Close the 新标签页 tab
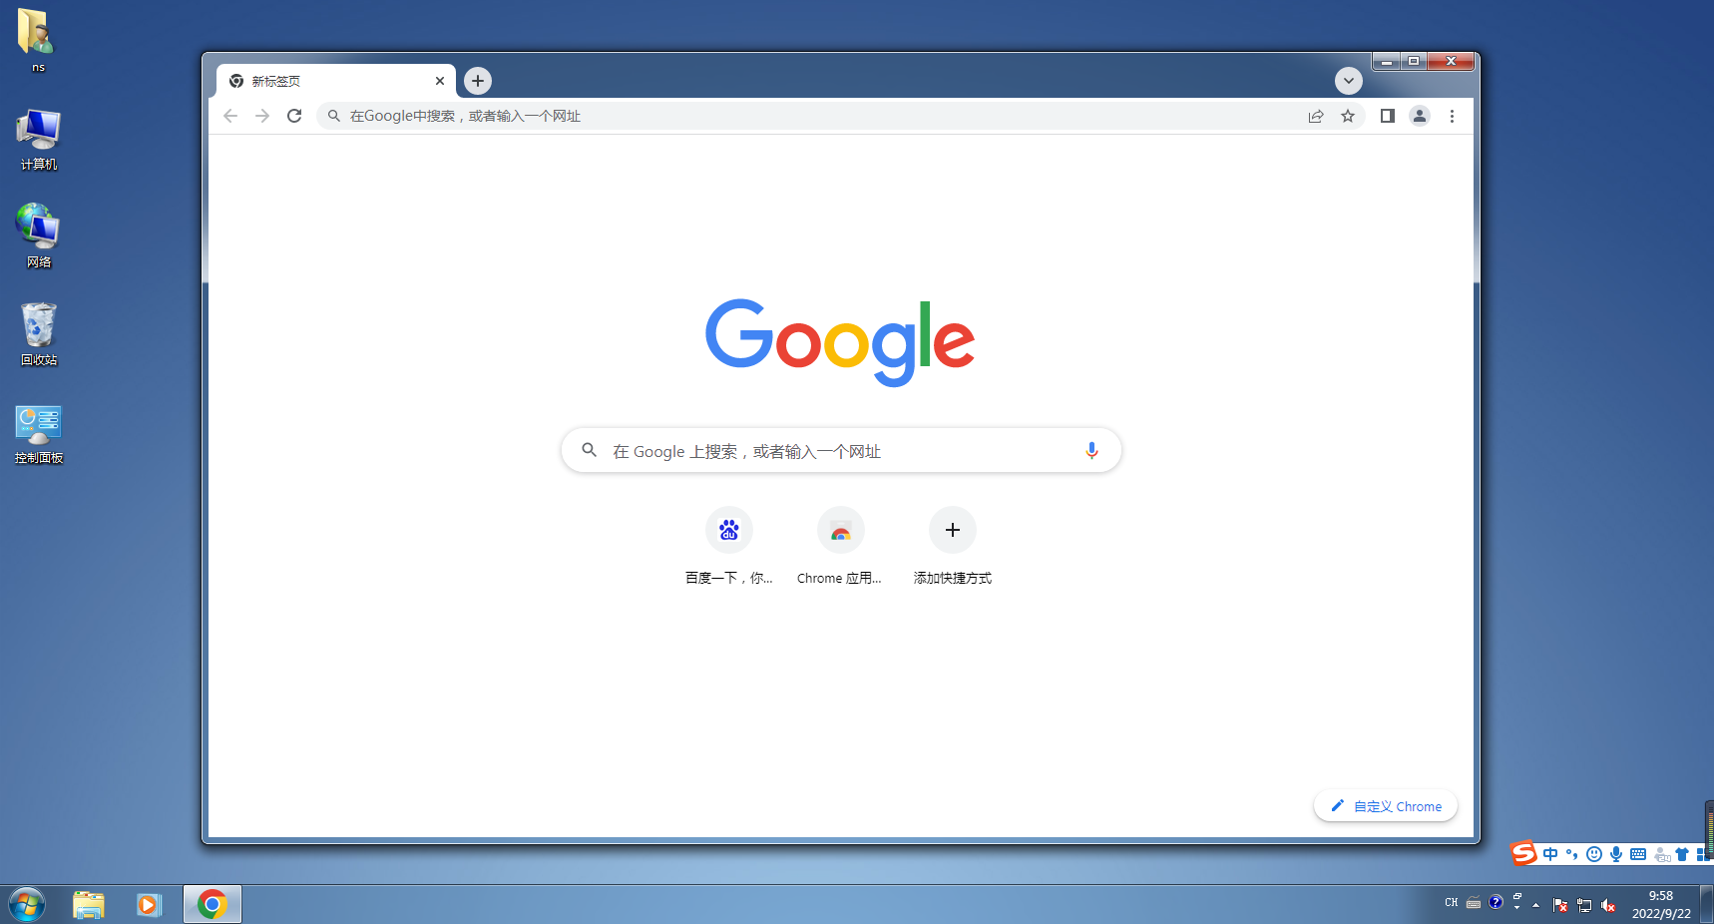 [x=440, y=81]
